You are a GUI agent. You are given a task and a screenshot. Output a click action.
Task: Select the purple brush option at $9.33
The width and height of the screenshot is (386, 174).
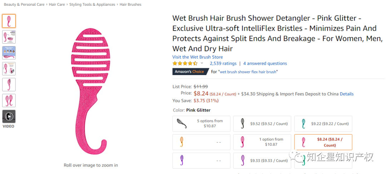[262, 161]
